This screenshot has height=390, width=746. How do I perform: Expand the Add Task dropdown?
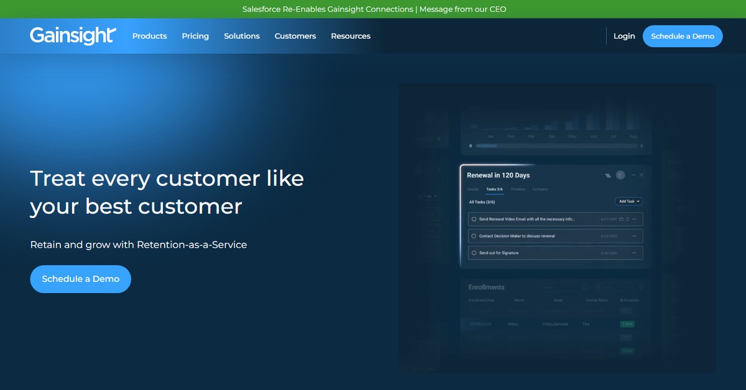point(629,201)
